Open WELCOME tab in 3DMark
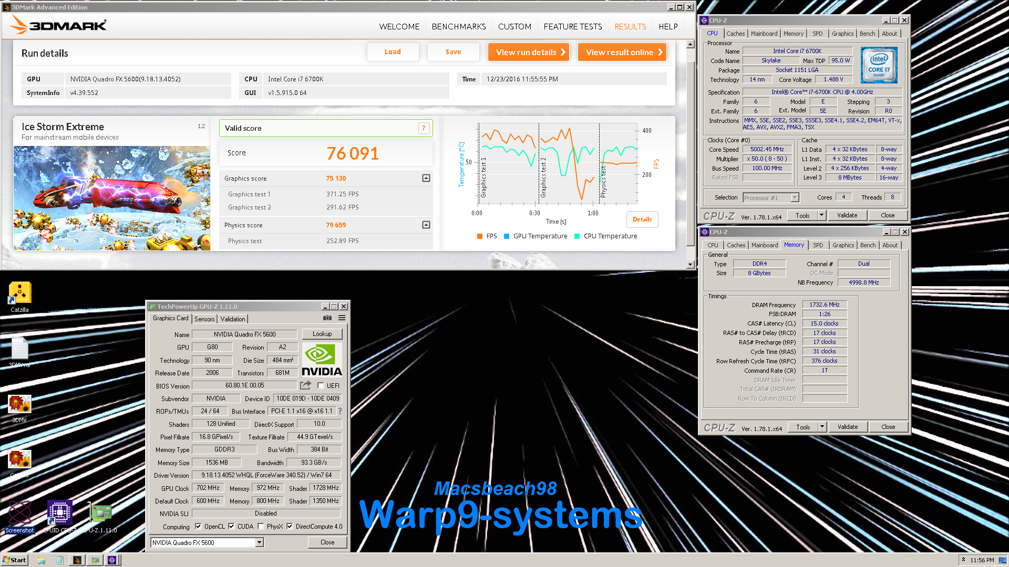1009x567 pixels. point(399,26)
